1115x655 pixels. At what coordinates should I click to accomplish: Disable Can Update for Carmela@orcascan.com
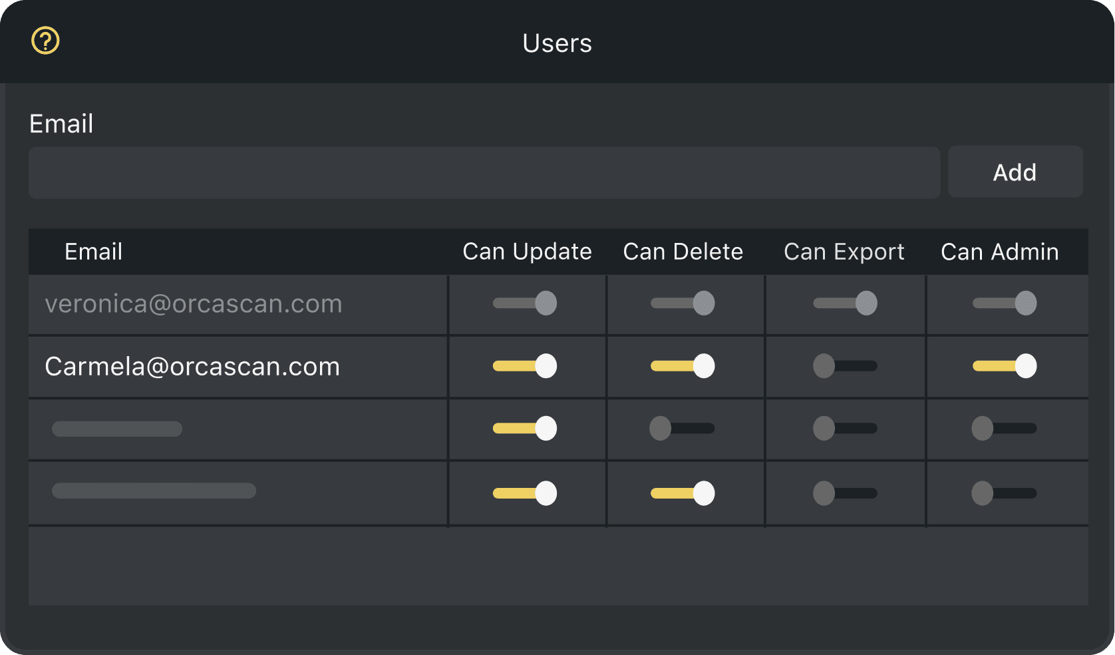pos(525,366)
